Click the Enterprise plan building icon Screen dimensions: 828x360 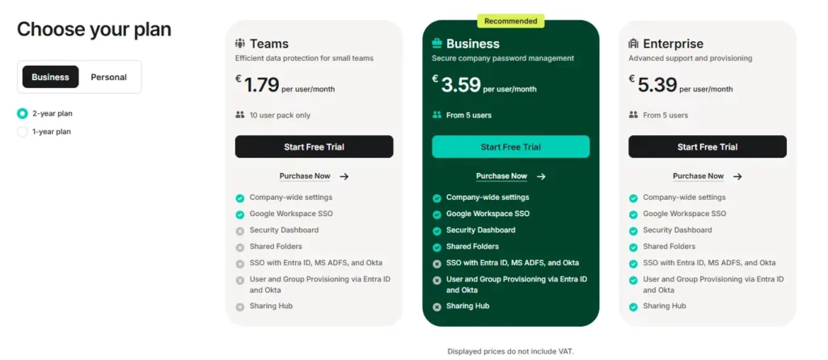pos(634,44)
